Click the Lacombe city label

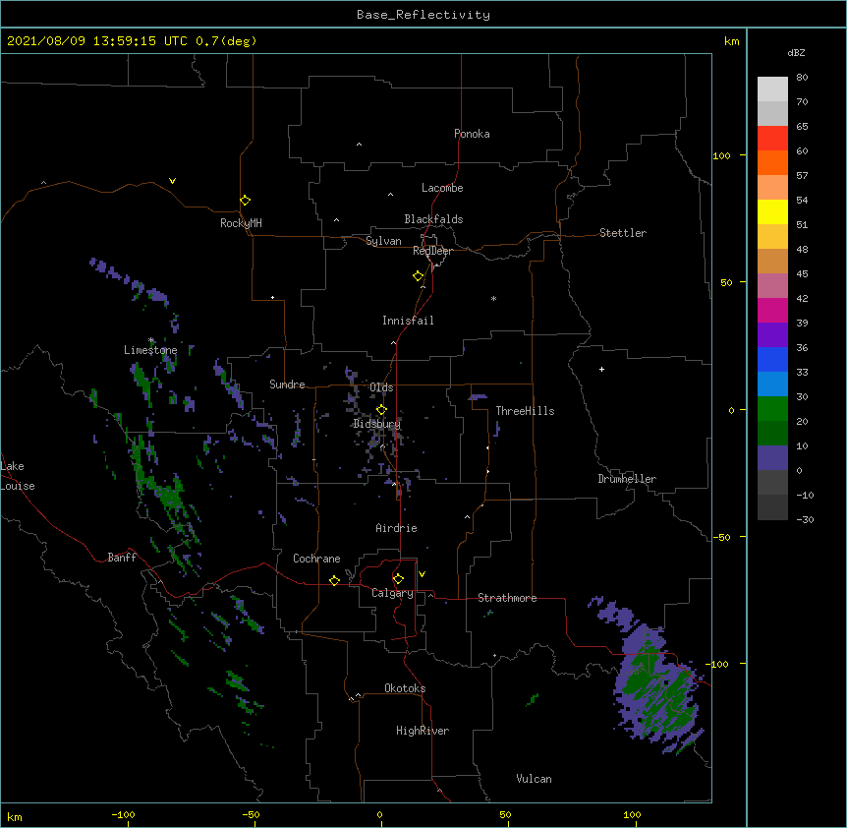442,188
